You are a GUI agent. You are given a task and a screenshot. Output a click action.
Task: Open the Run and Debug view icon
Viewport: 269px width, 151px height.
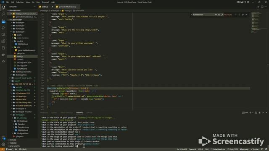click(3, 28)
